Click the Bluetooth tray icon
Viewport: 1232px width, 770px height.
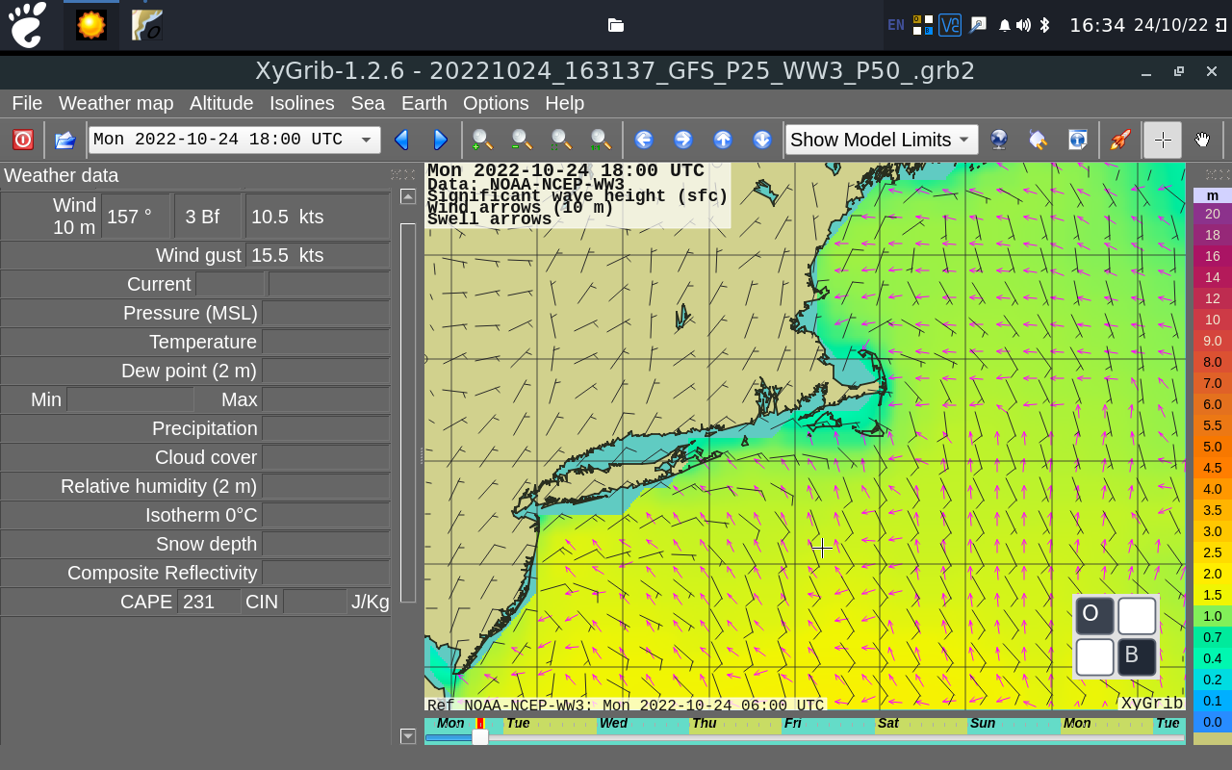point(1044,25)
